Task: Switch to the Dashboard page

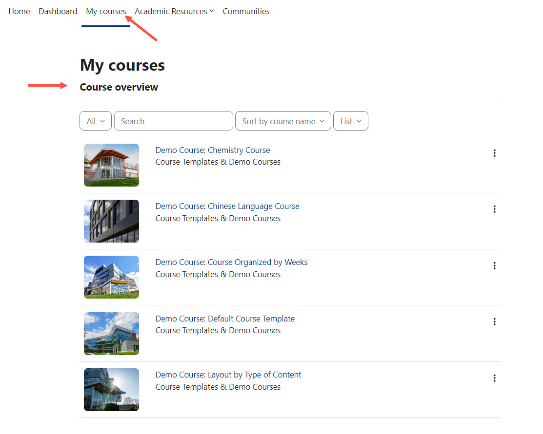Action: click(x=58, y=11)
